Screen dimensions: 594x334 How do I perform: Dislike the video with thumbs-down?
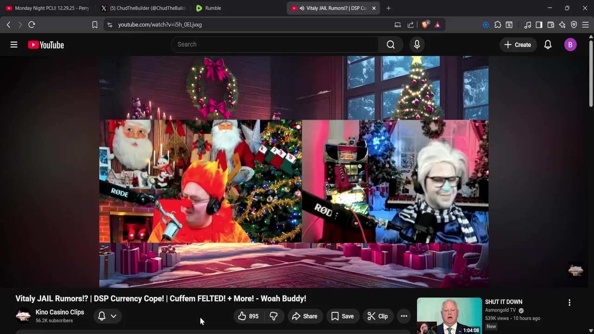pyautogui.click(x=274, y=316)
